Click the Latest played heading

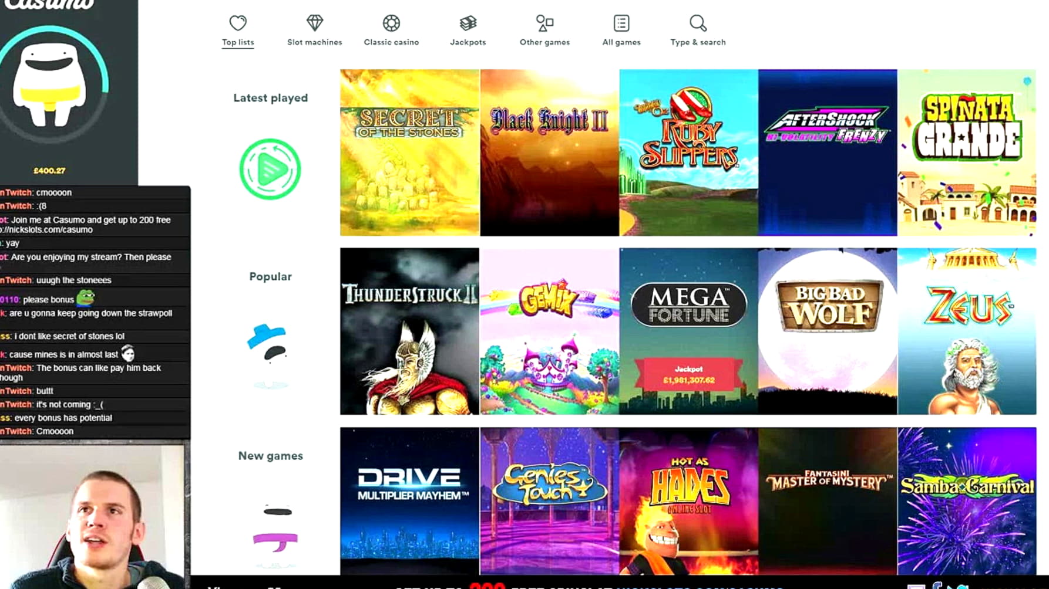click(x=270, y=98)
